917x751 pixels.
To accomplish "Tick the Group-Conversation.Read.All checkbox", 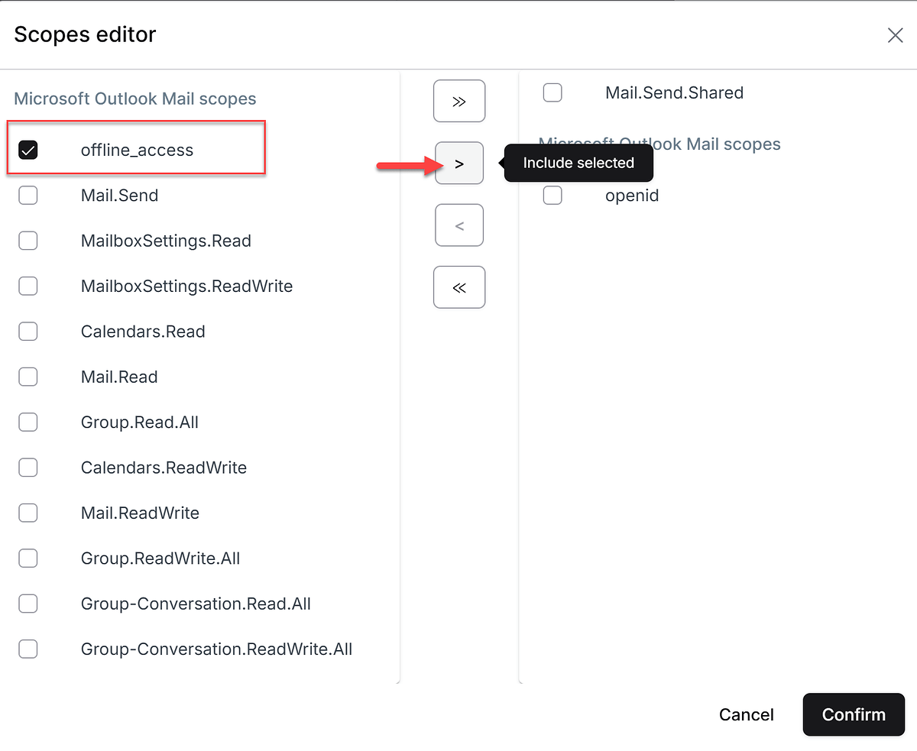I will point(28,604).
